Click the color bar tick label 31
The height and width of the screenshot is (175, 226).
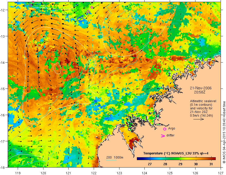click(x=211, y=164)
